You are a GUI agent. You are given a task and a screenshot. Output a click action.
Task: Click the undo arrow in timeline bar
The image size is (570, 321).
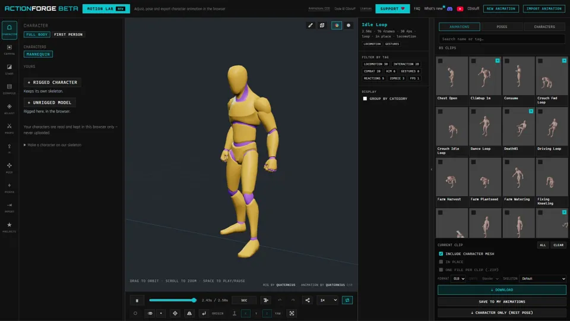click(280, 300)
